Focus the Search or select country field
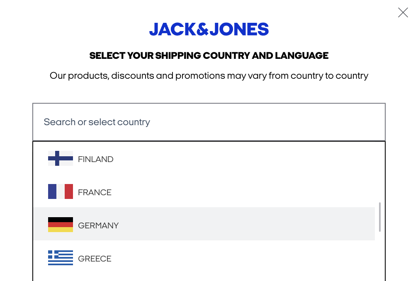418x281 pixels. [x=209, y=122]
